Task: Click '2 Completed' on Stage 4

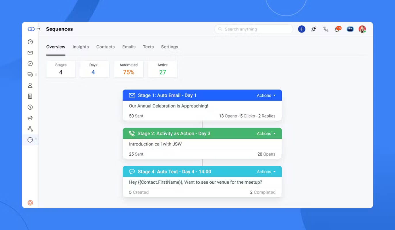Action: pos(263,192)
